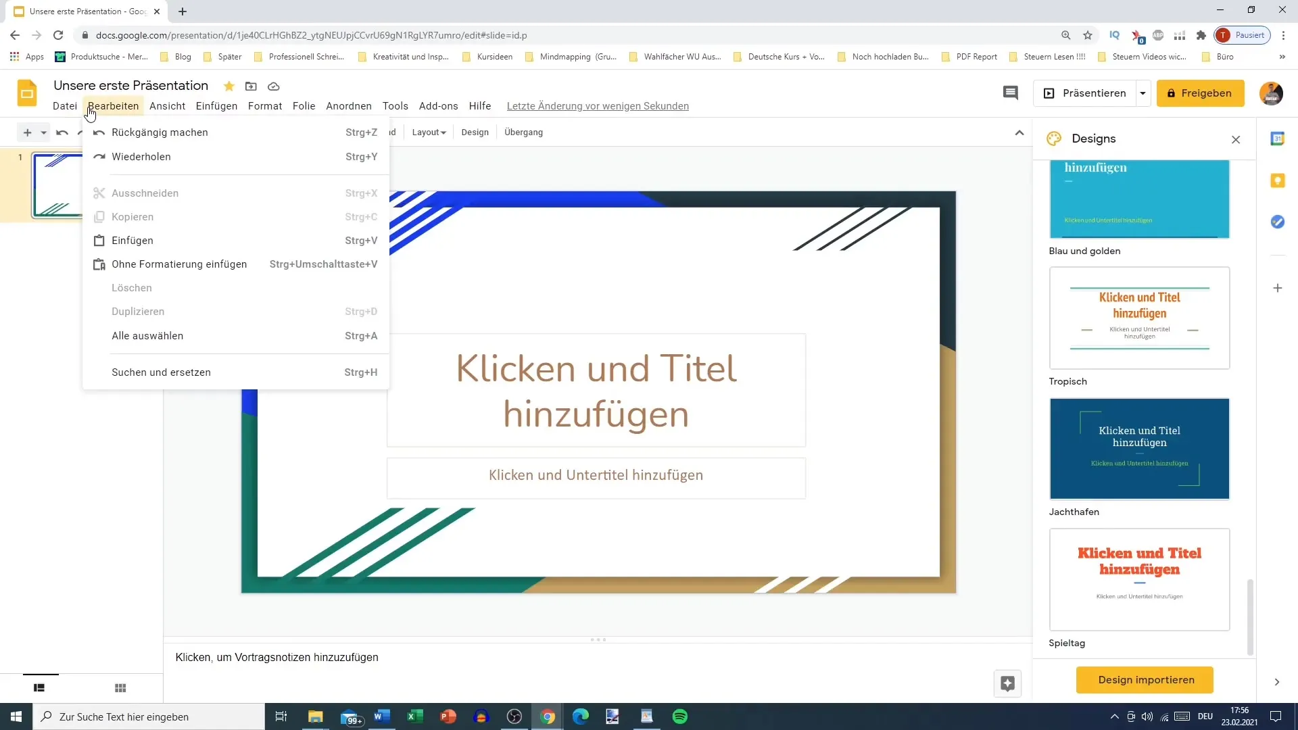
Task: Click the Freigeben share button
Action: [x=1203, y=93]
